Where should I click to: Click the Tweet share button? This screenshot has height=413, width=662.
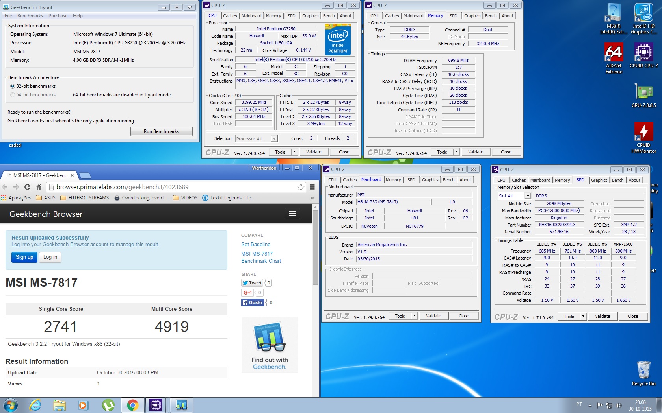click(252, 283)
